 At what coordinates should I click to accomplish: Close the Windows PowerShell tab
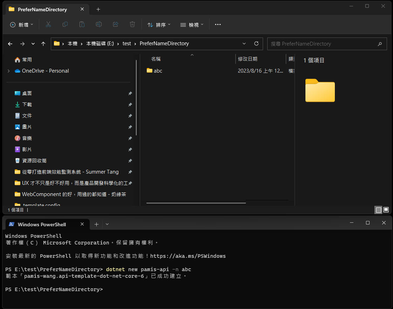click(x=82, y=224)
